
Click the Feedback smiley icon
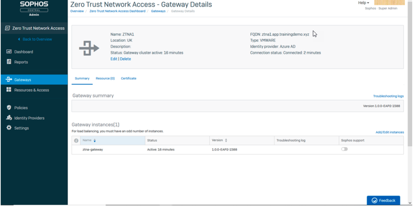tap(375, 200)
